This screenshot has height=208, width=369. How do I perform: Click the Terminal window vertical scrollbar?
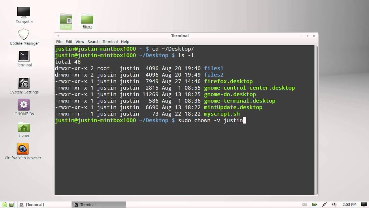click(316, 120)
